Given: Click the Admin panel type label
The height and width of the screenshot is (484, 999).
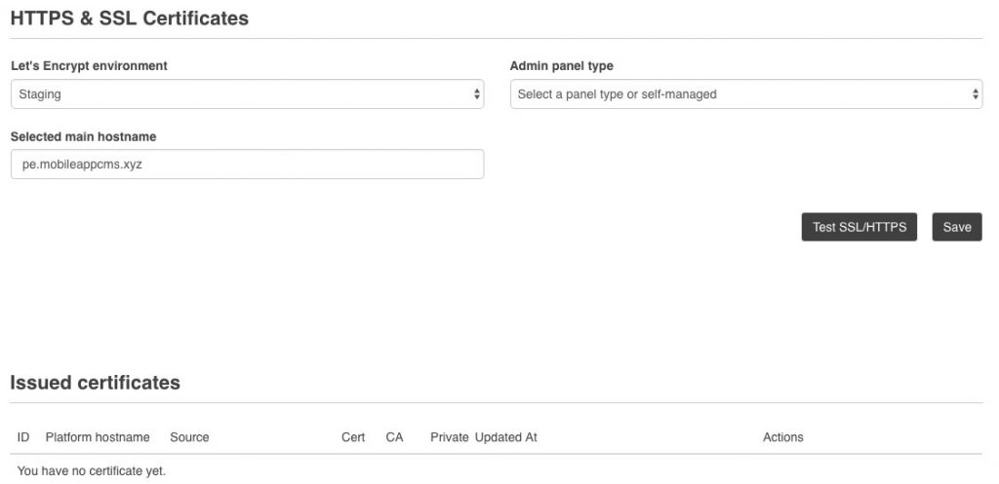Looking at the screenshot, I should (561, 66).
